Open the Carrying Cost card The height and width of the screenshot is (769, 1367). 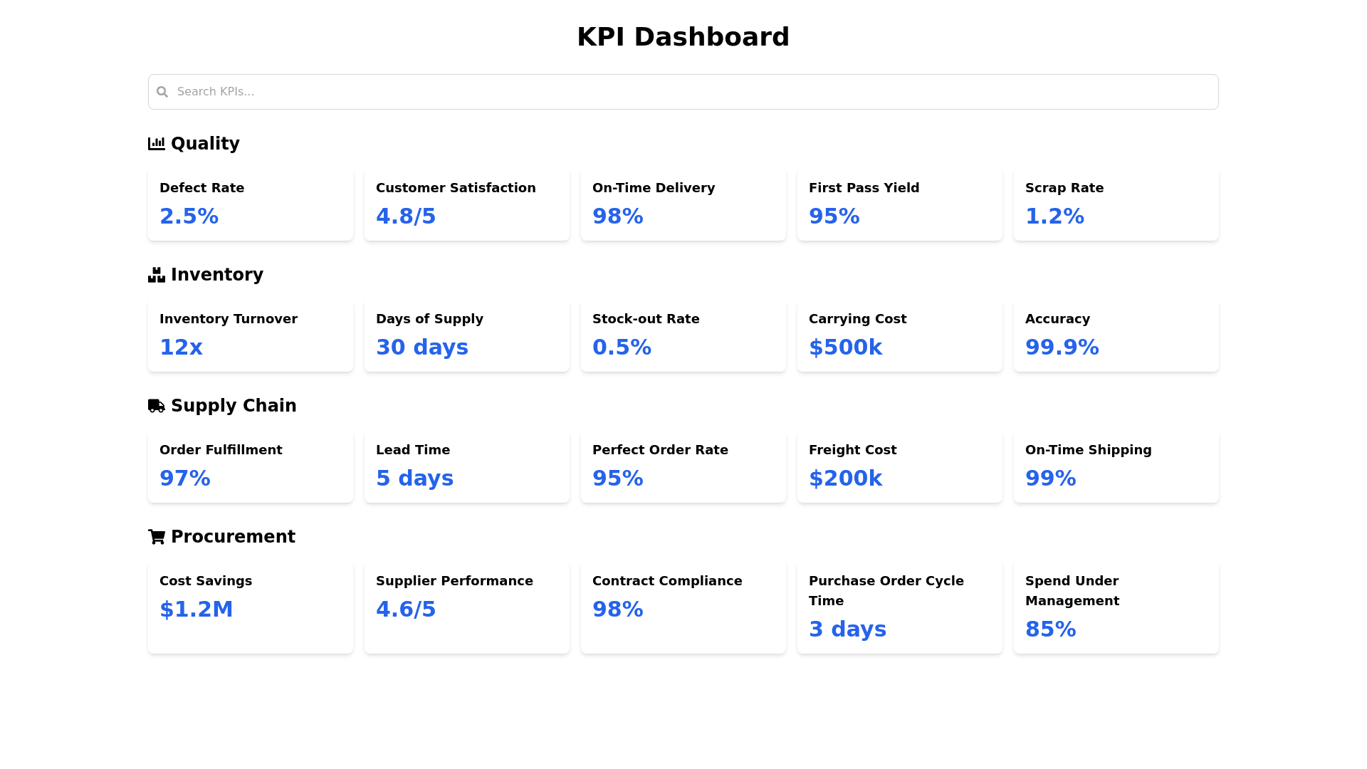click(x=900, y=335)
